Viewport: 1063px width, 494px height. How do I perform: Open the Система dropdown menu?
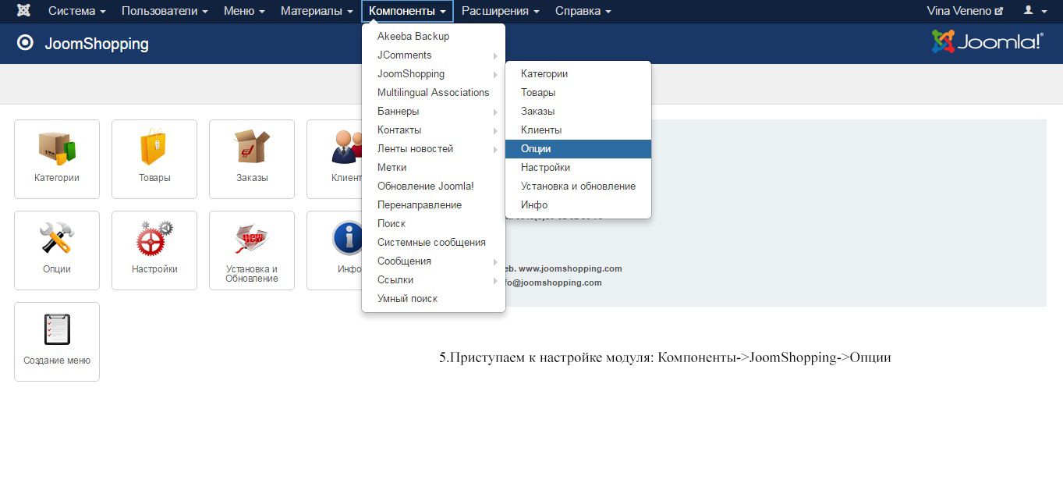click(x=77, y=11)
